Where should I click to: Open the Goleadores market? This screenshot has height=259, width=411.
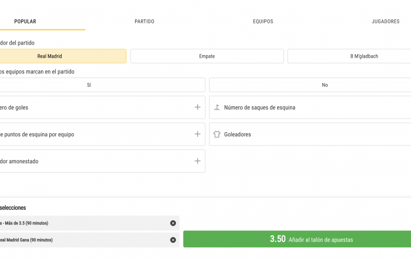[310, 134]
